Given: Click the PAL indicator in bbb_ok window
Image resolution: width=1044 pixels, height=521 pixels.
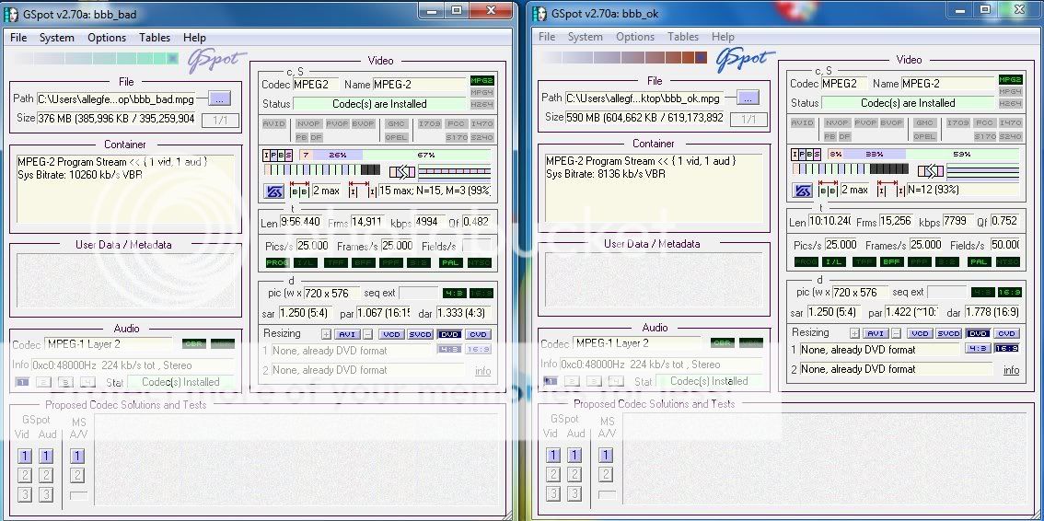Looking at the screenshot, I should click(x=979, y=261).
